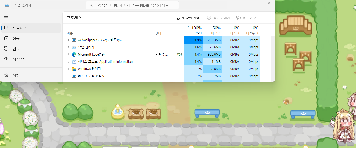The image size is (356, 148).
Task: Sort by the 상태 column header
Action: 169,30
